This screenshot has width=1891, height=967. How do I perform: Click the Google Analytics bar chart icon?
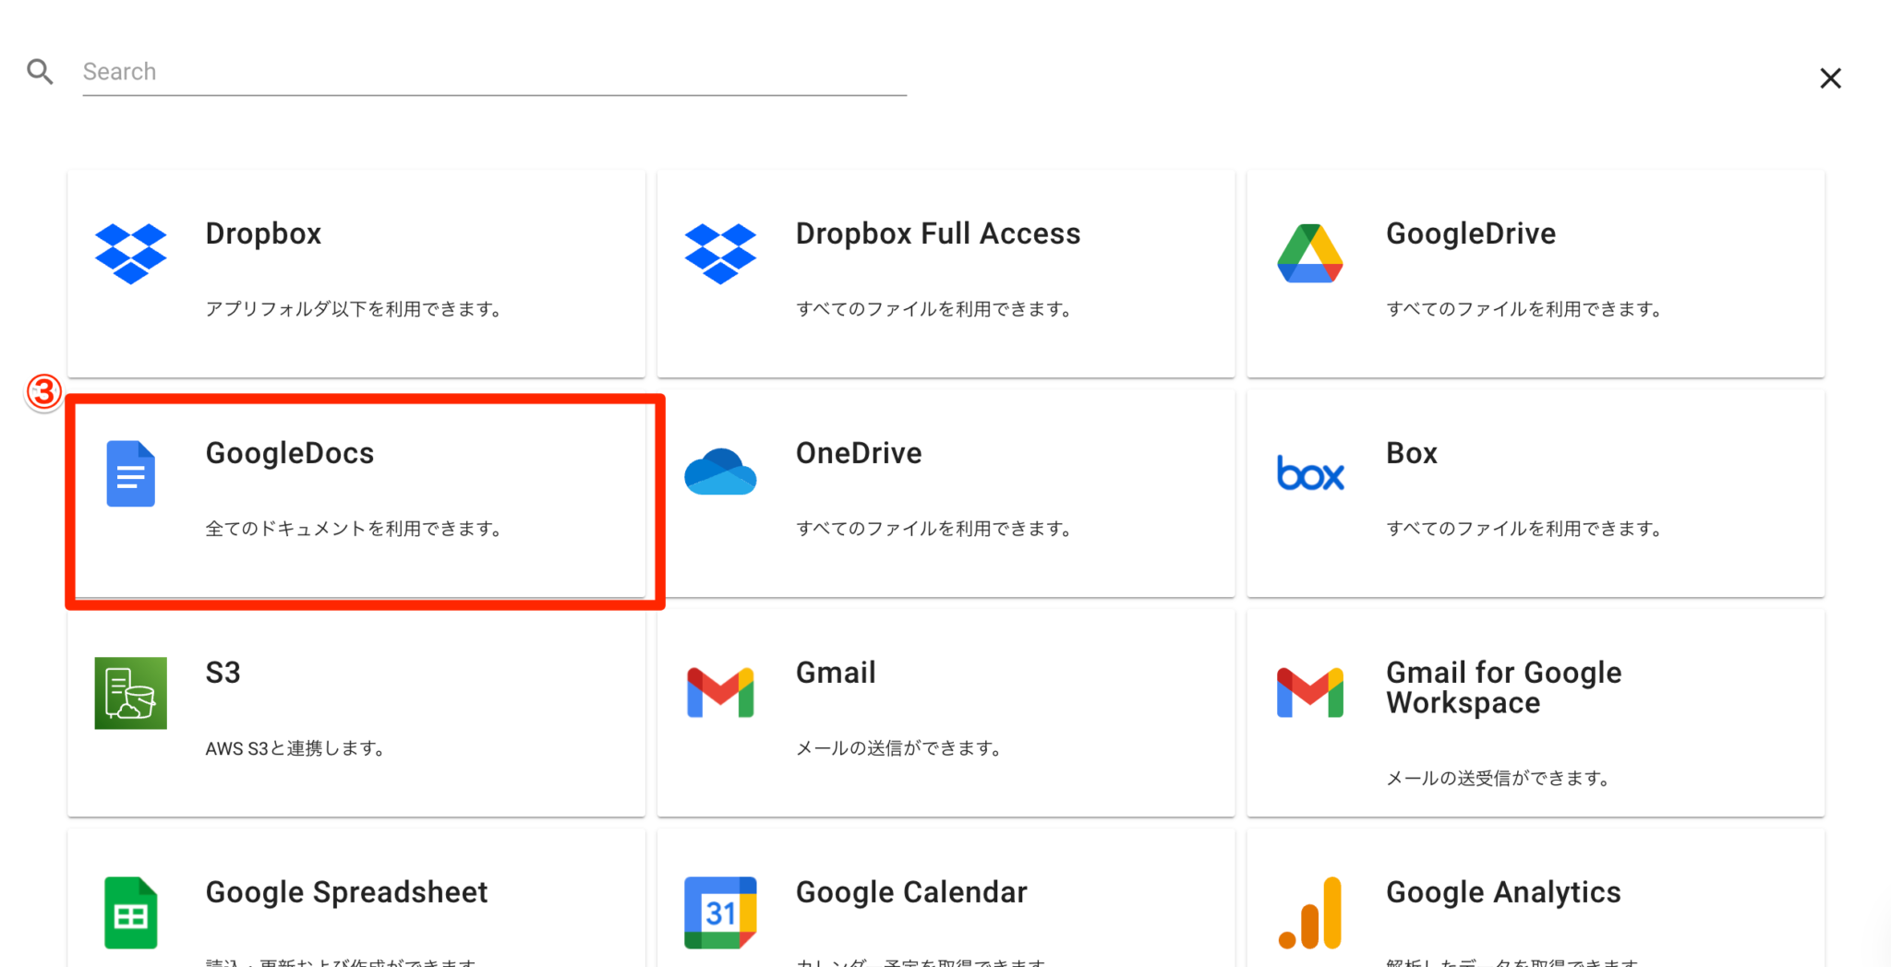point(1310,913)
